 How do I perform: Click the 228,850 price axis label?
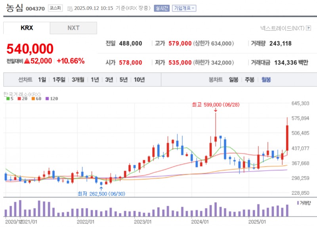[300, 193]
